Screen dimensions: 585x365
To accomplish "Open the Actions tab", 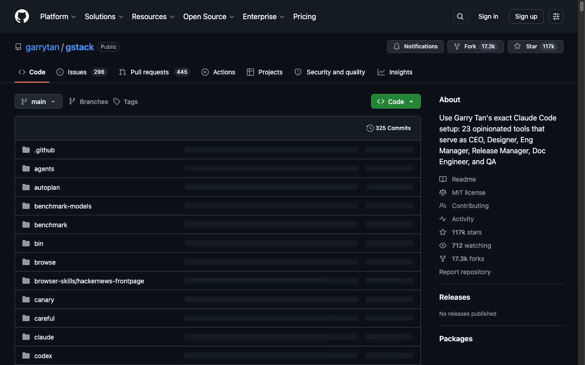I will pyautogui.click(x=218, y=72).
